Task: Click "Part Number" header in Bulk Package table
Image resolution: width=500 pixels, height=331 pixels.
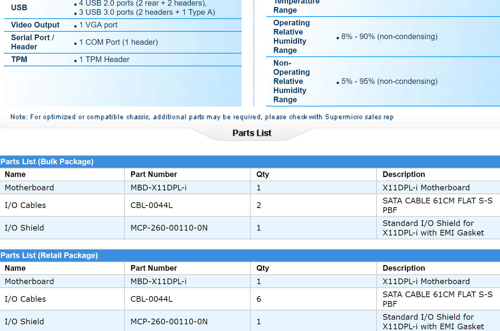Action: point(154,174)
